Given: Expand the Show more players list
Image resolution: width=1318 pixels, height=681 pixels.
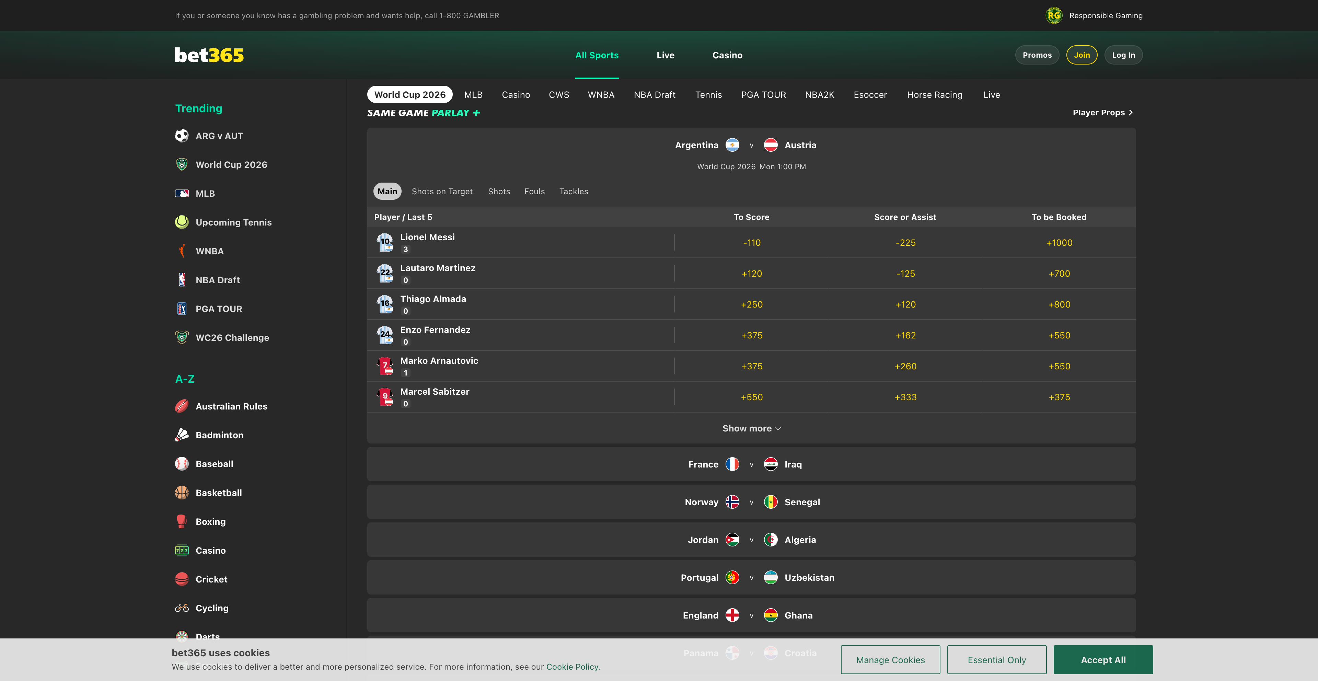Looking at the screenshot, I should 751,428.
